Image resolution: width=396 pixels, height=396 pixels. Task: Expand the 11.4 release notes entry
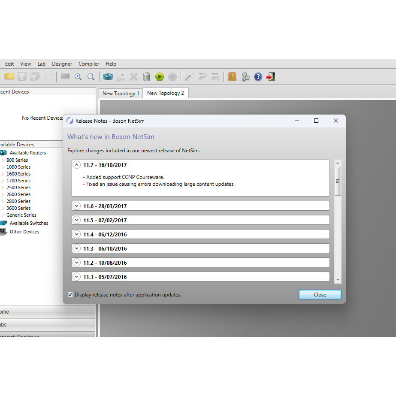tap(77, 234)
